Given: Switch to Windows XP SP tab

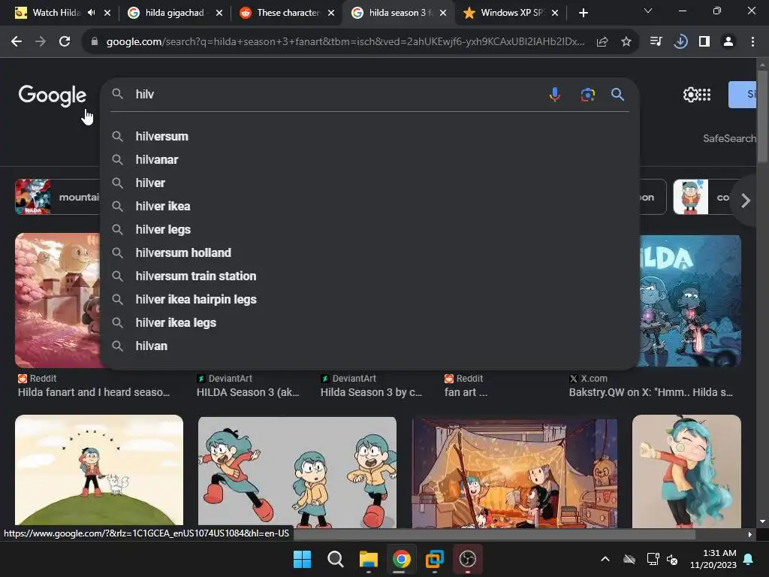Looking at the screenshot, I should 512,13.
